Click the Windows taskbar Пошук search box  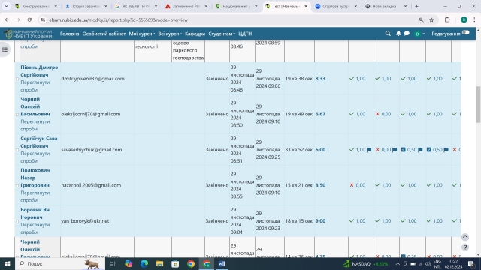pyautogui.click(x=60, y=263)
